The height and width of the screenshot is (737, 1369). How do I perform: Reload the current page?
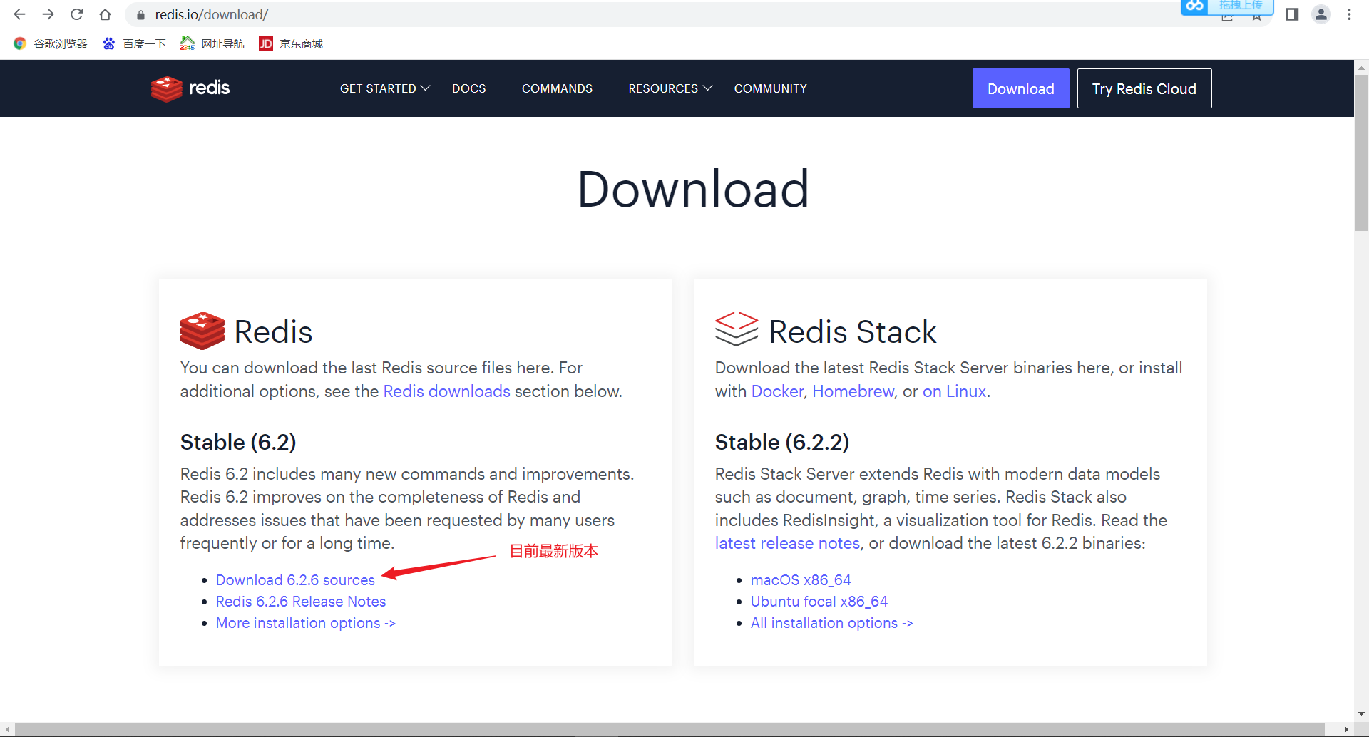(76, 14)
